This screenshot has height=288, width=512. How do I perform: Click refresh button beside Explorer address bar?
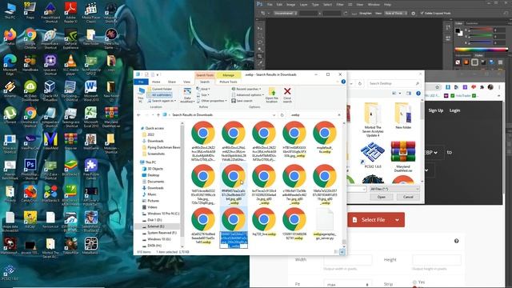[x=282, y=115]
